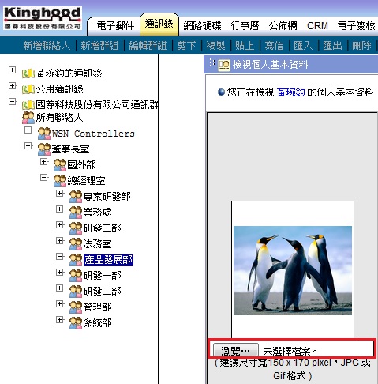Collapse the 產品發展部 group
This screenshot has height=384, width=378.
(60, 257)
